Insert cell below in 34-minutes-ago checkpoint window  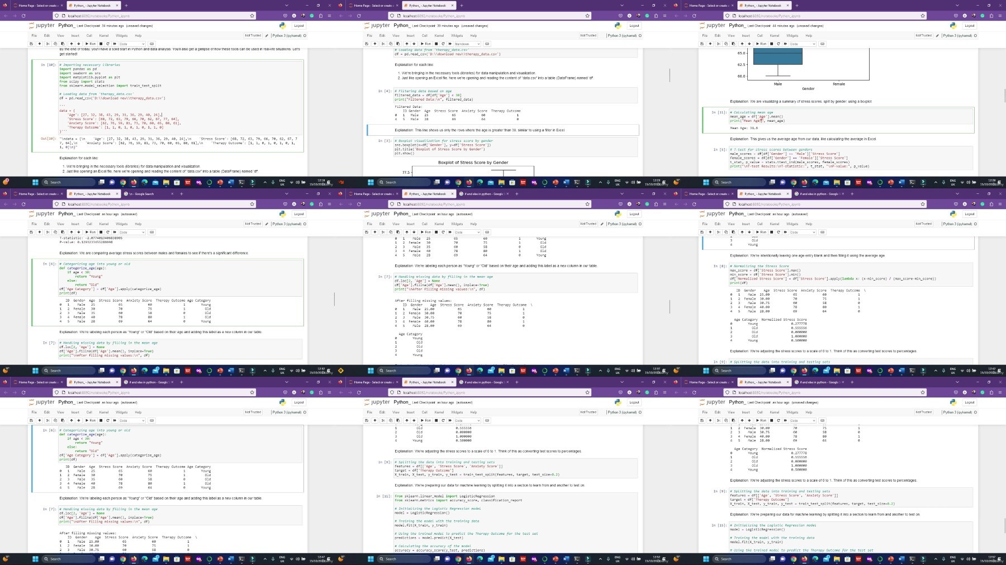(x=39, y=44)
